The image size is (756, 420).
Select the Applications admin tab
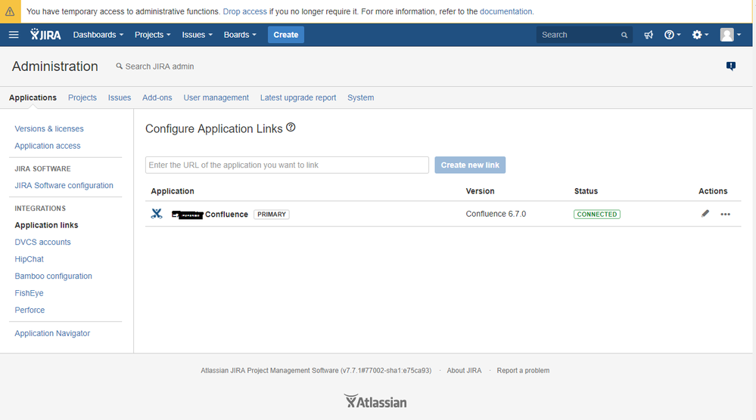click(33, 97)
